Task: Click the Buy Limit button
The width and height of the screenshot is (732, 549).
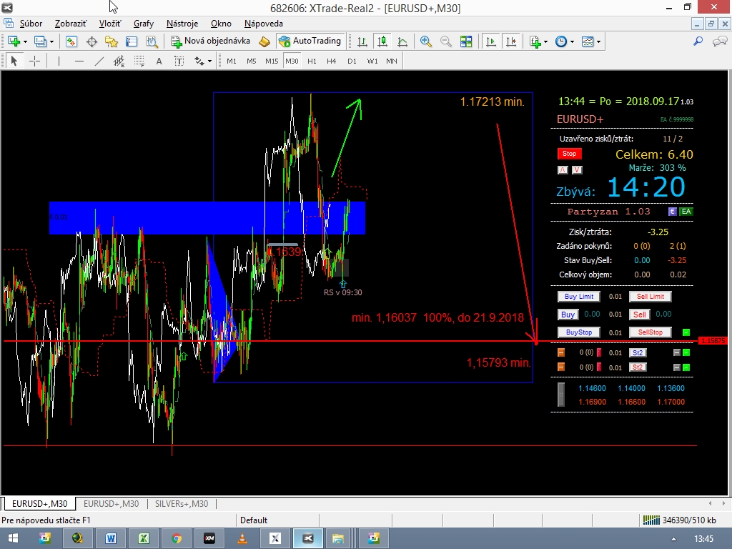Action: (x=579, y=297)
